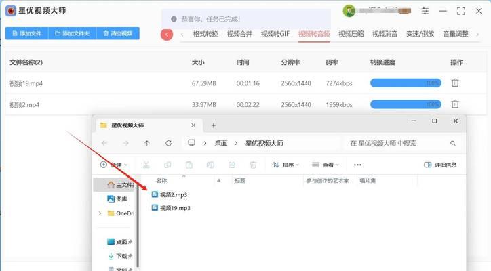The image size is (491, 271).
Task: Open the 查看 view dropdown
Action: point(326,165)
